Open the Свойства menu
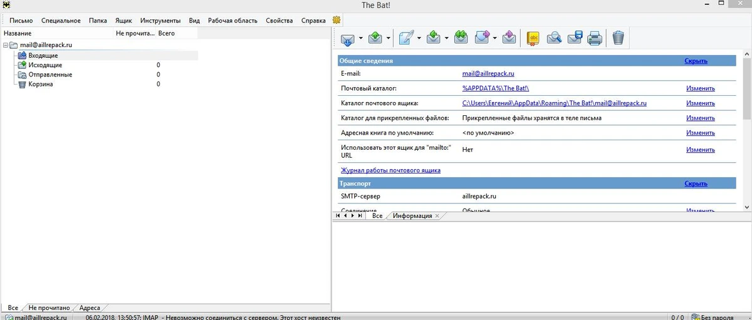 coord(279,21)
